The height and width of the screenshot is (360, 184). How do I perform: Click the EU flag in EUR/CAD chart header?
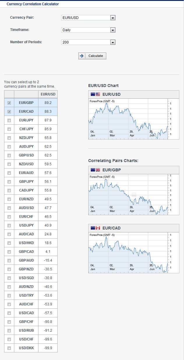[x=93, y=228]
